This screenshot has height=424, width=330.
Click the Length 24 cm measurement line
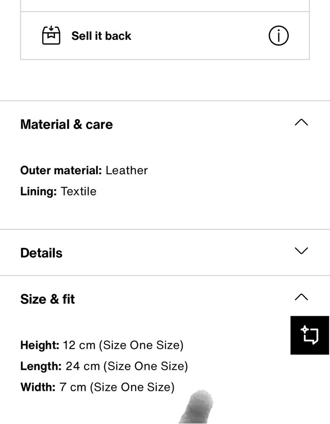point(104,366)
